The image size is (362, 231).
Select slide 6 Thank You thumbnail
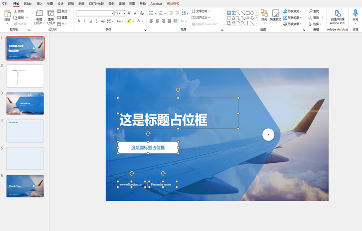pyautogui.click(x=25, y=186)
